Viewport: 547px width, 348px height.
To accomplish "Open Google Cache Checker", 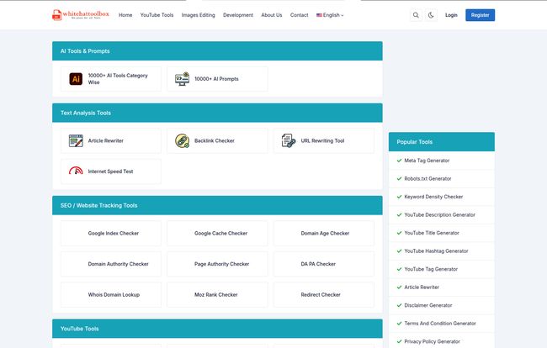I will point(217,234).
